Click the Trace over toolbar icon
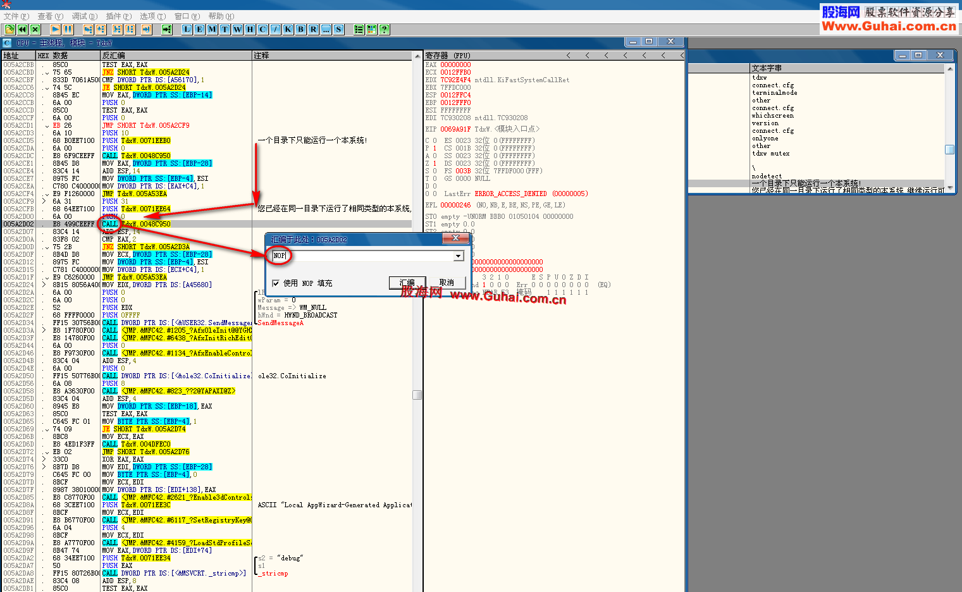 pos(130,29)
